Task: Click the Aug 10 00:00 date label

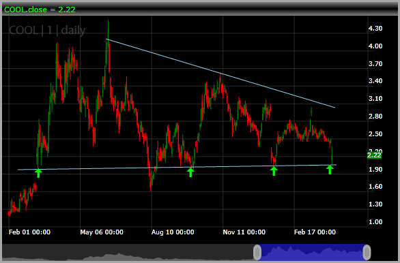Action: pos(173,232)
